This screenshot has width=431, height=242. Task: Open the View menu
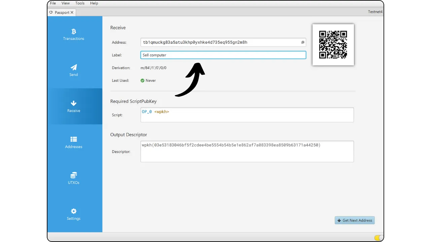pyautogui.click(x=66, y=3)
